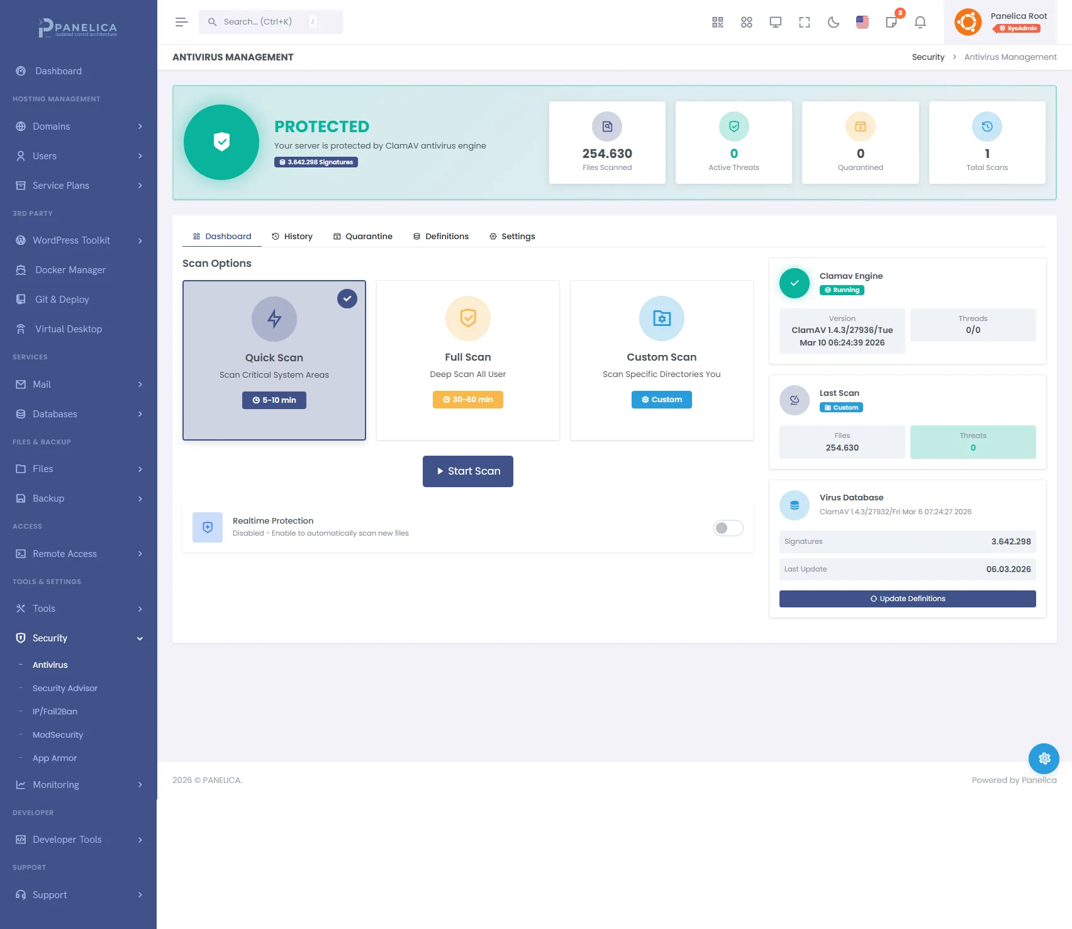Collapse the Security sidebar section
The image size is (1072, 929).
coord(79,638)
